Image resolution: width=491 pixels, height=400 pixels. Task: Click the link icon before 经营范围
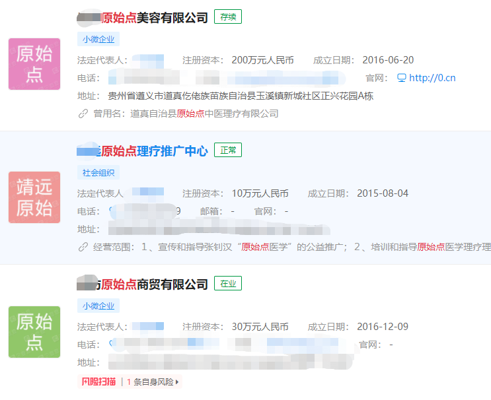(x=83, y=247)
